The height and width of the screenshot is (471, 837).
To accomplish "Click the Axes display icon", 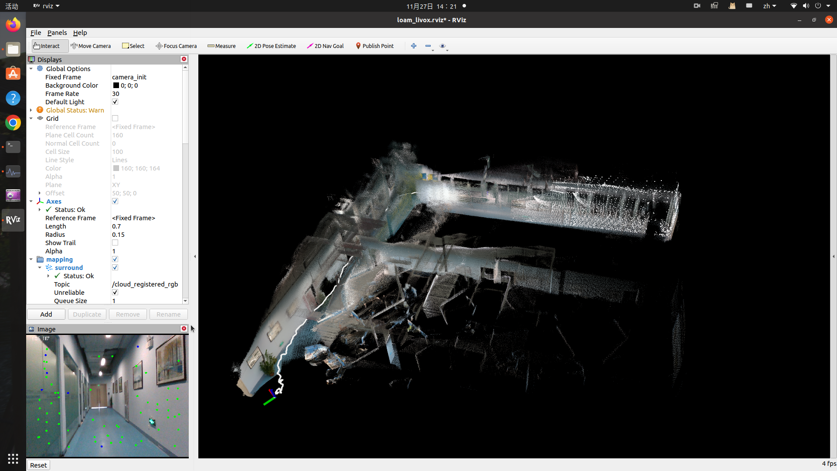I will tap(40, 201).
